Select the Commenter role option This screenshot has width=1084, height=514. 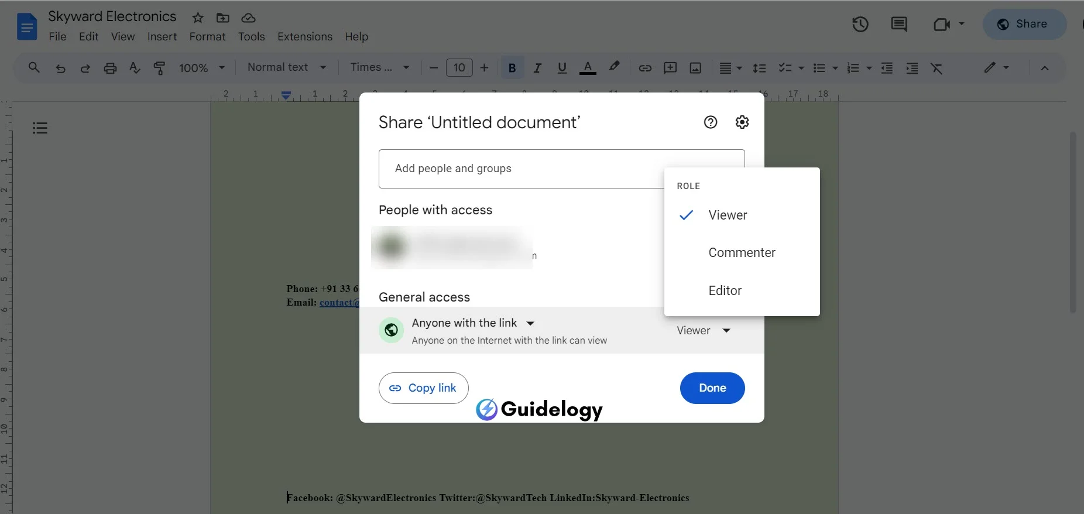pyautogui.click(x=742, y=253)
